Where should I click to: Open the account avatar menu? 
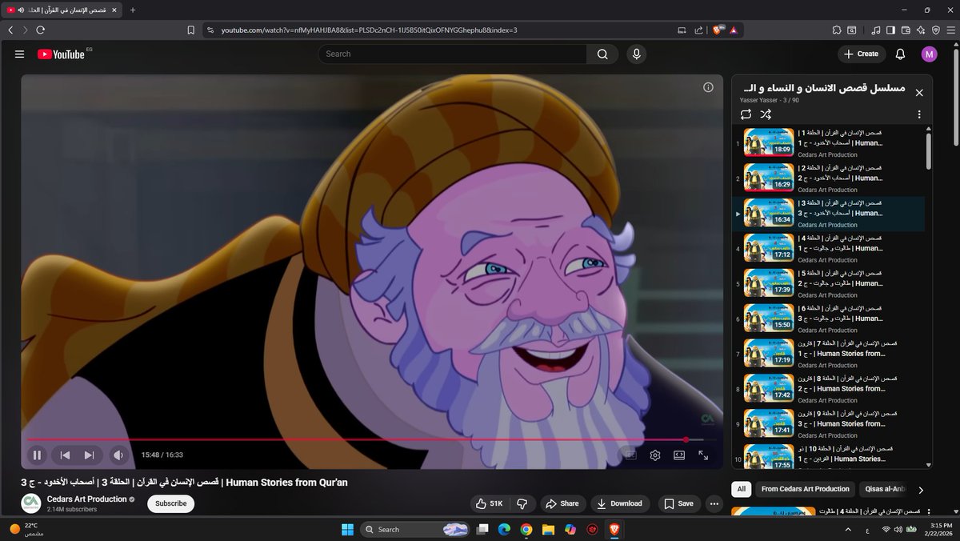pyautogui.click(x=929, y=54)
